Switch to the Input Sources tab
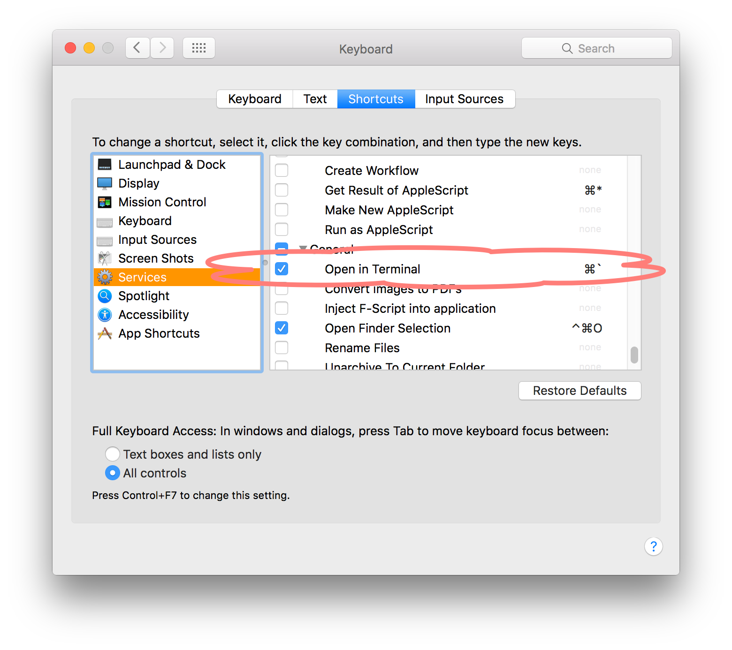This screenshot has height=650, width=732. click(464, 99)
